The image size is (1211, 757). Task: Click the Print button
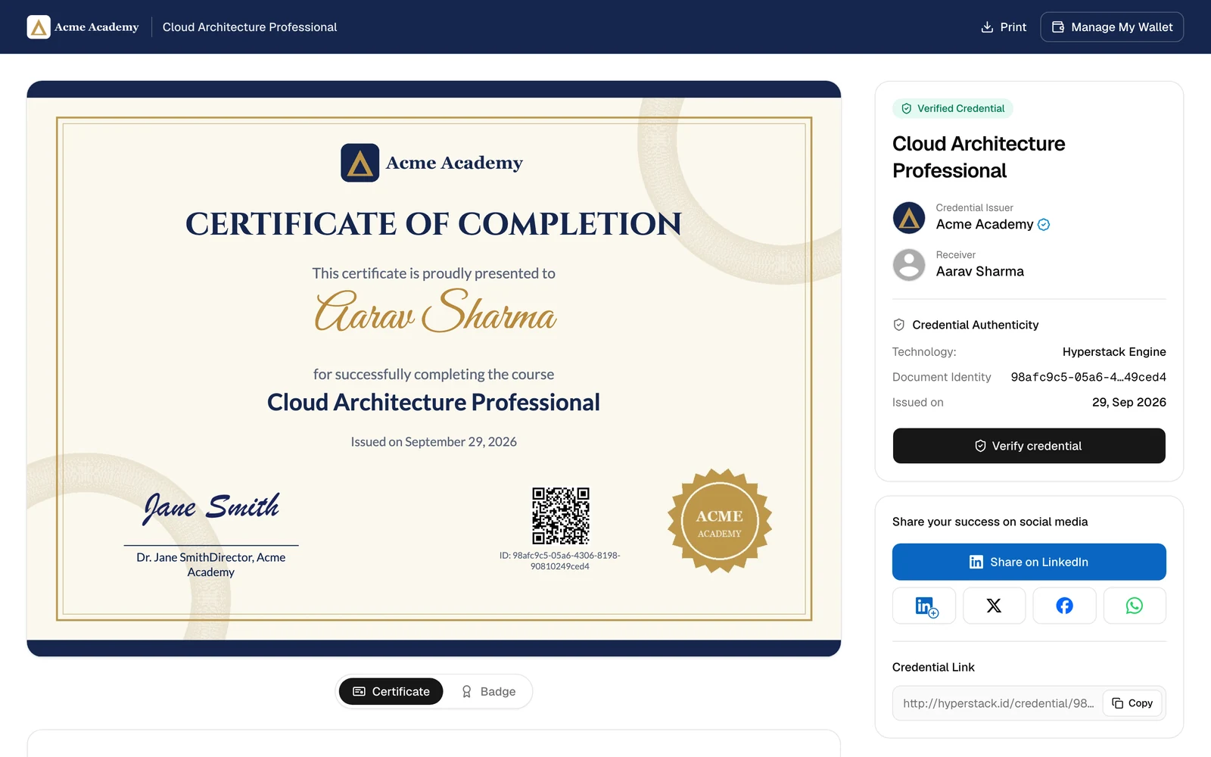coord(1004,27)
